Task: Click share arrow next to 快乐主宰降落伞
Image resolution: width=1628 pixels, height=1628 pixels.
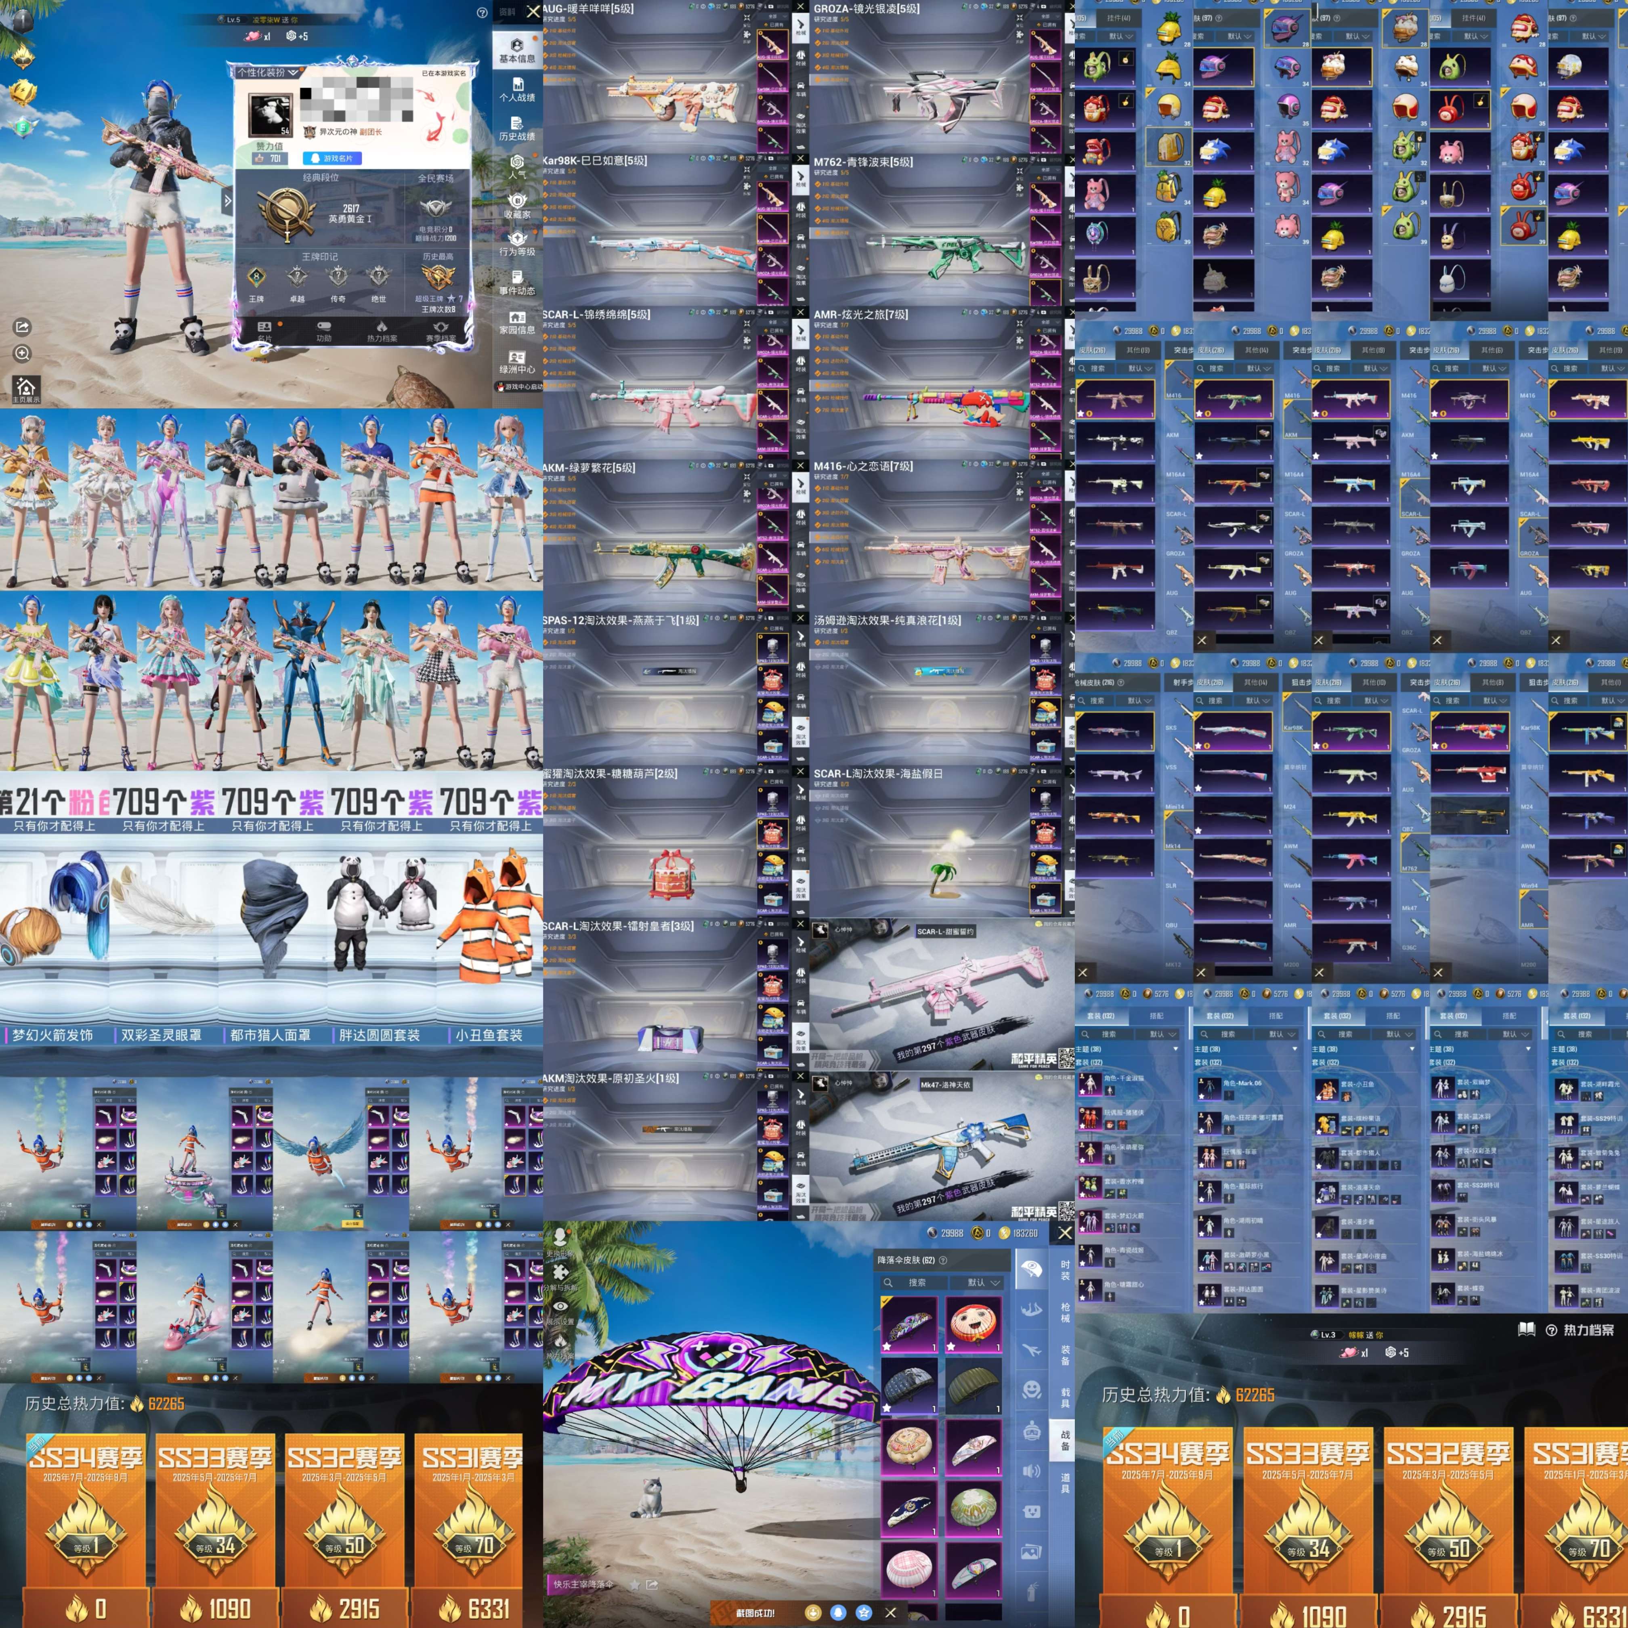Action: coord(652,1585)
